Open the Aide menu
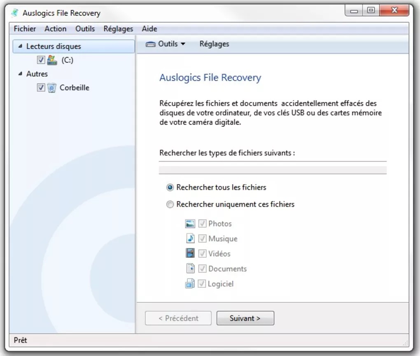Image resolution: width=420 pixels, height=356 pixels. click(149, 29)
